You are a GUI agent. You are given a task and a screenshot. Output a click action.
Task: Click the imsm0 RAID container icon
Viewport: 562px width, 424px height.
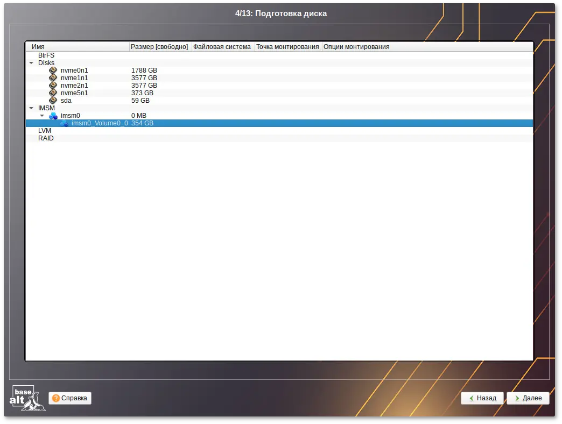pyautogui.click(x=53, y=115)
